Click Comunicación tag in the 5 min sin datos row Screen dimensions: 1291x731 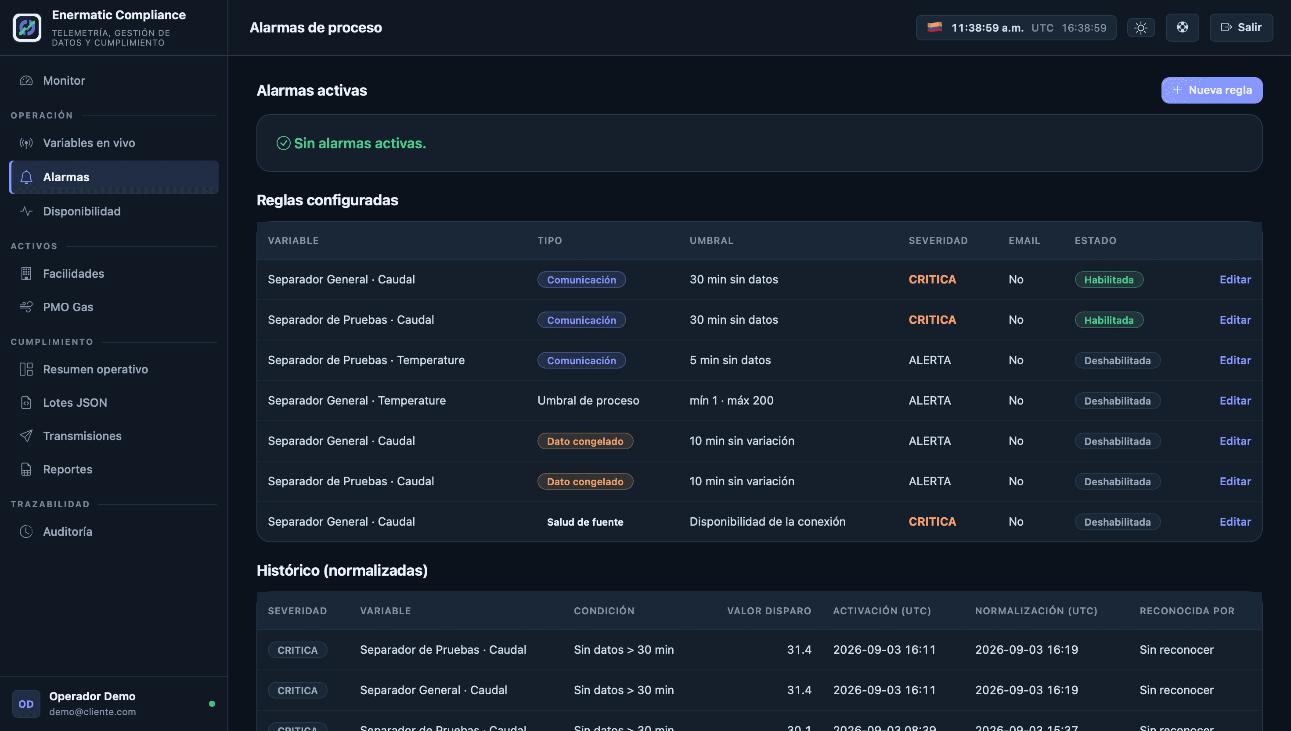click(x=581, y=361)
